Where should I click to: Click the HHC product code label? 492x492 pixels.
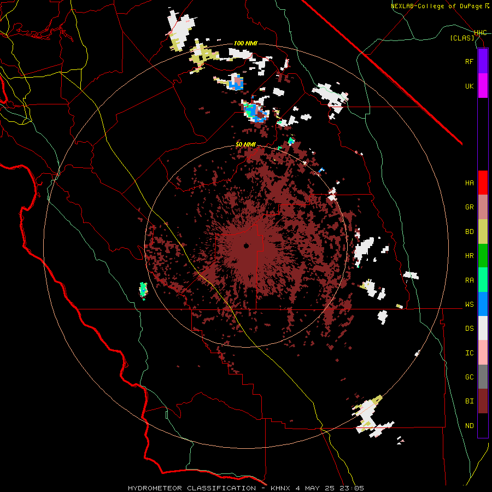(x=481, y=33)
